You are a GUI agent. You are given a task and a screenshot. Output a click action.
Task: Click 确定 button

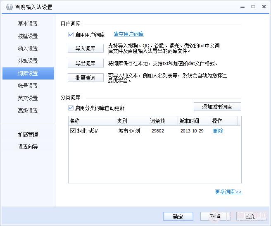click(x=178, y=216)
